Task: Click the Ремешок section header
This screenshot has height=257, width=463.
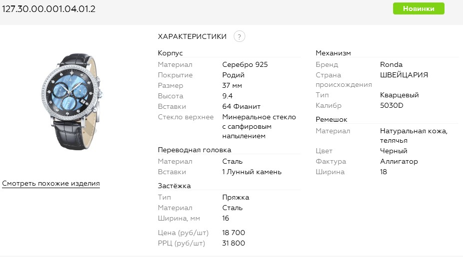Action: coord(331,119)
